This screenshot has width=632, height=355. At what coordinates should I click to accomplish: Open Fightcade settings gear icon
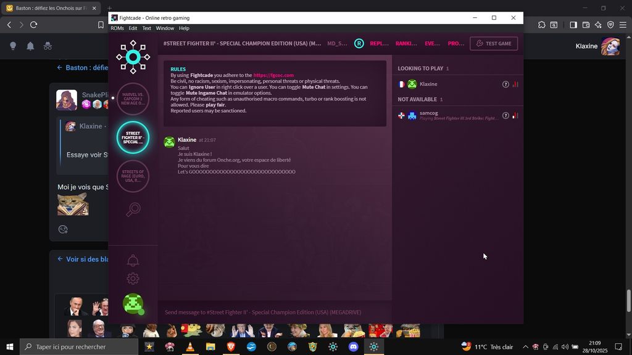point(133,279)
